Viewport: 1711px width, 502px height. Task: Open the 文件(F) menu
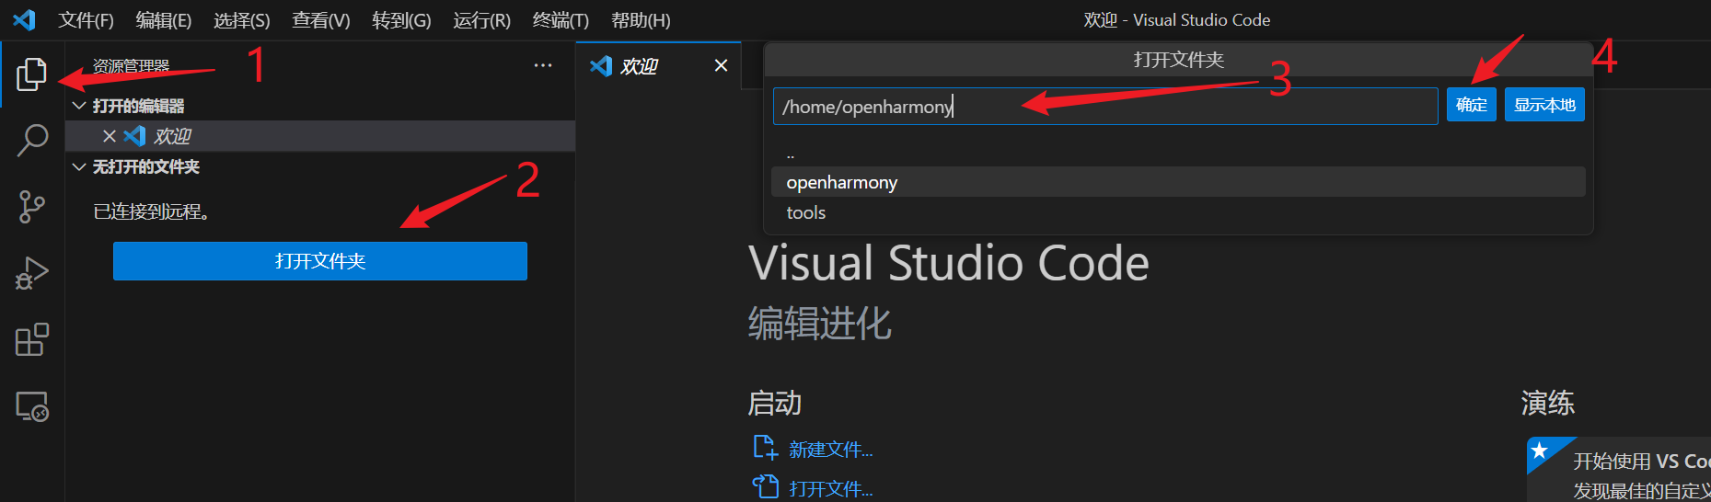86,20
